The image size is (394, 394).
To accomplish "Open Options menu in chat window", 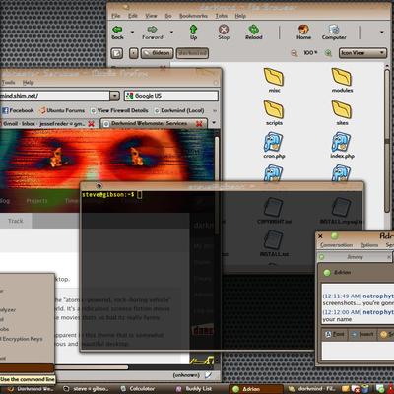I will pyautogui.click(x=369, y=245).
